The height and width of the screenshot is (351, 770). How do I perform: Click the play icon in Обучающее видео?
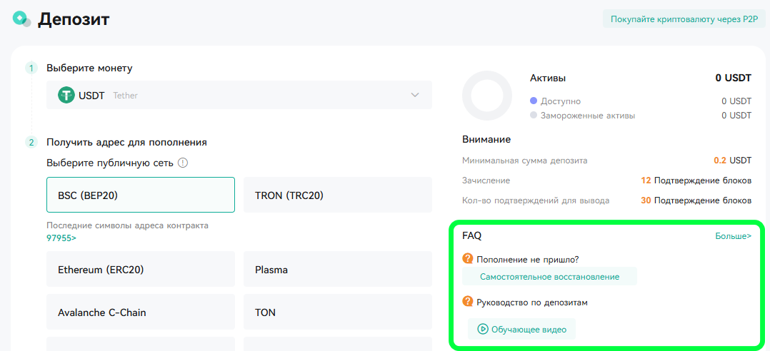[483, 330]
